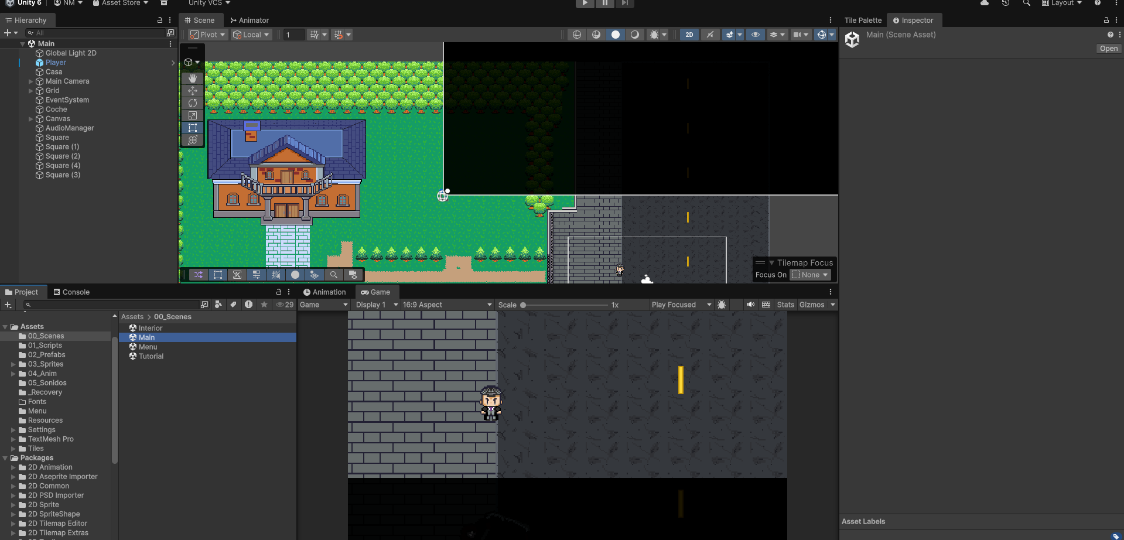
Task: Open the Inspector help question icon
Action: (x=1110, y=35)
